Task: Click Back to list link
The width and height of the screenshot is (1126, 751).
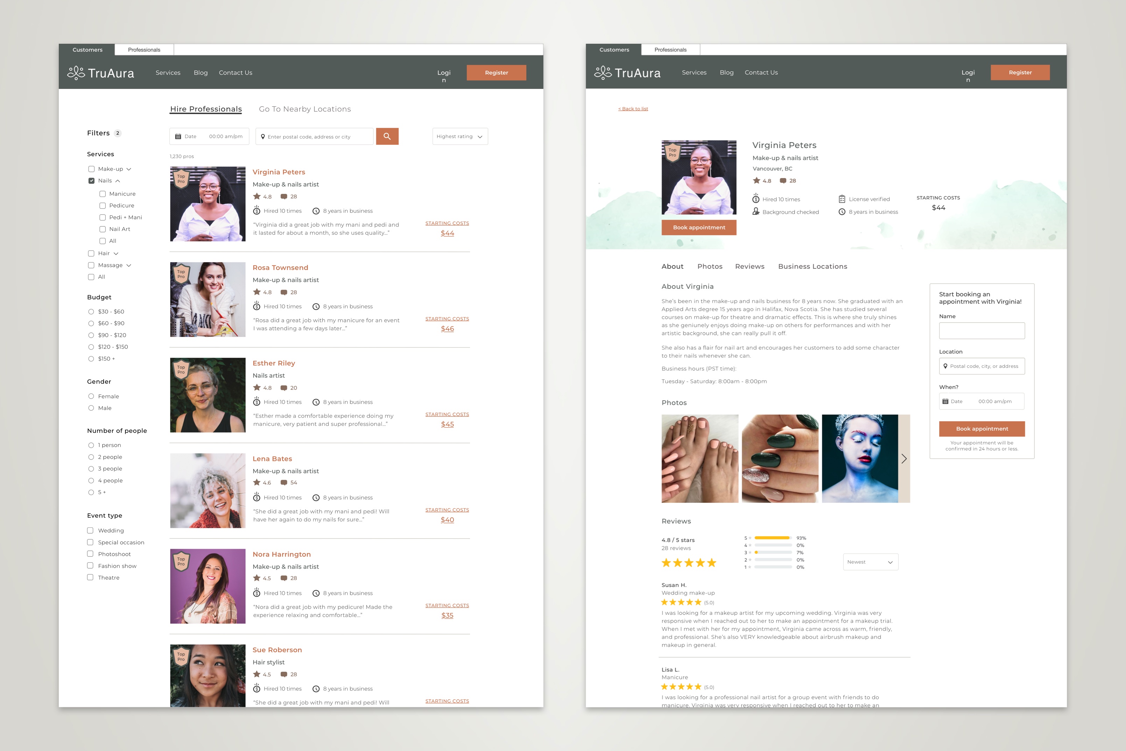Action: coord(634,108)
